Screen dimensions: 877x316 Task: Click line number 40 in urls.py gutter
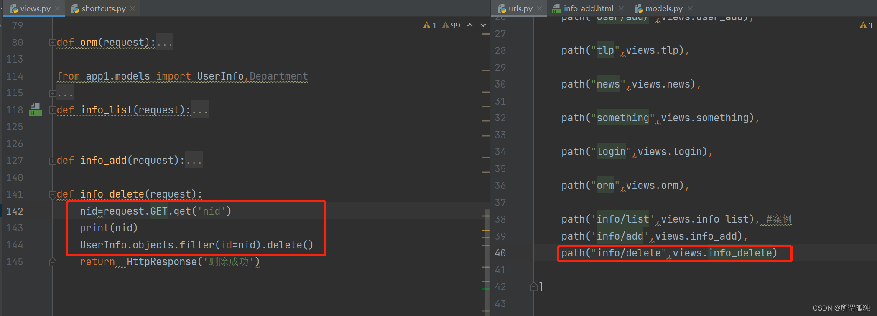[500, 253]
